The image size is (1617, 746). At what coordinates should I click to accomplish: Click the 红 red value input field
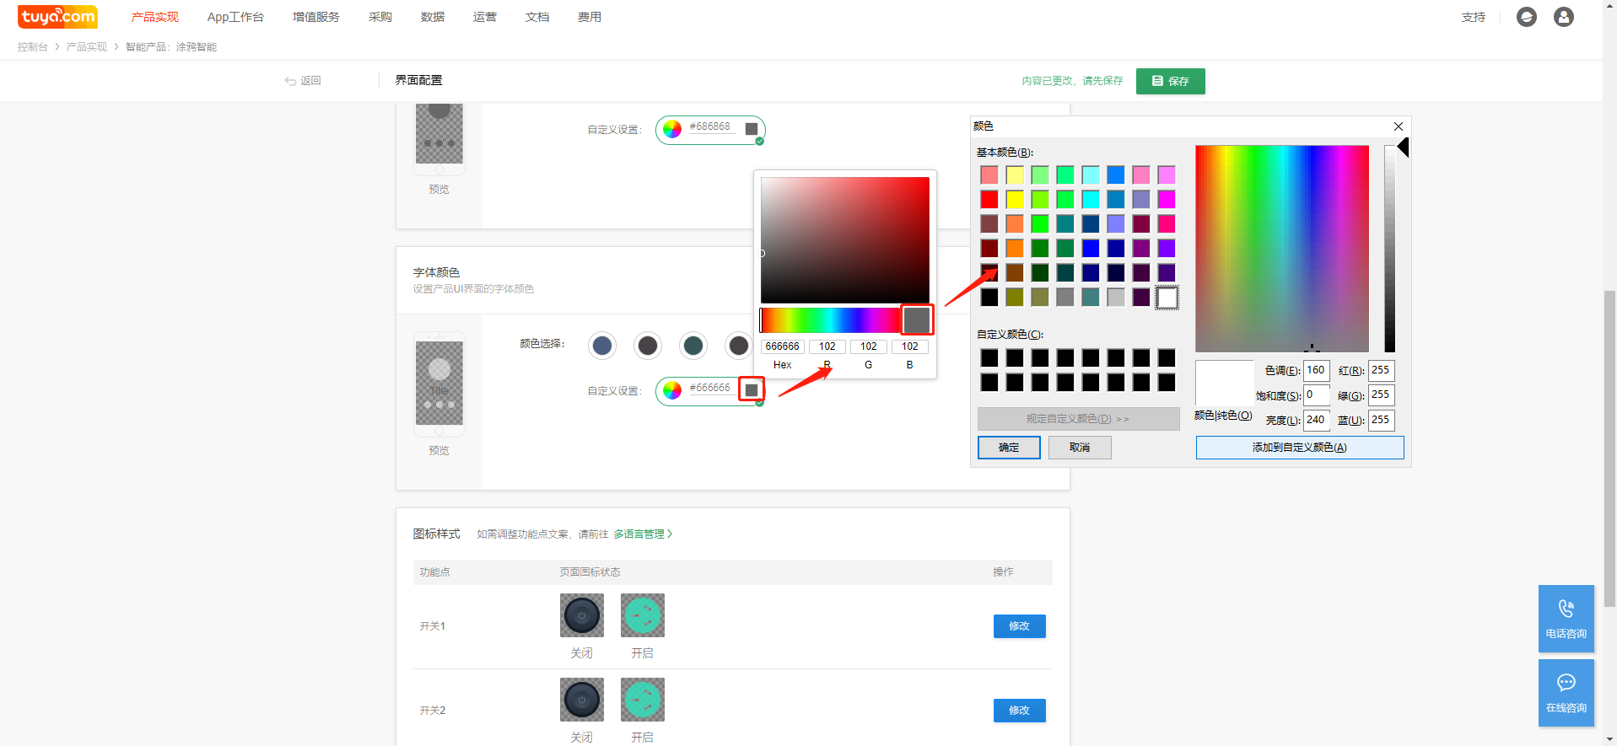(x=1382, y=371)
